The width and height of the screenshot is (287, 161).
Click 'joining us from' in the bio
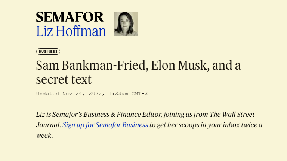[186, 115]
